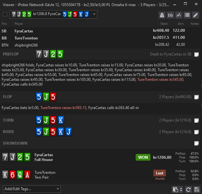202x194 pixels.
Task: Click the red 5 card on the flop row
Action: [53, 97]
